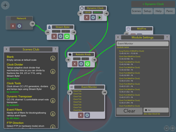Toggle Robotic Knob power button
This screenshot has height=132, width=176.
point(87,64)
